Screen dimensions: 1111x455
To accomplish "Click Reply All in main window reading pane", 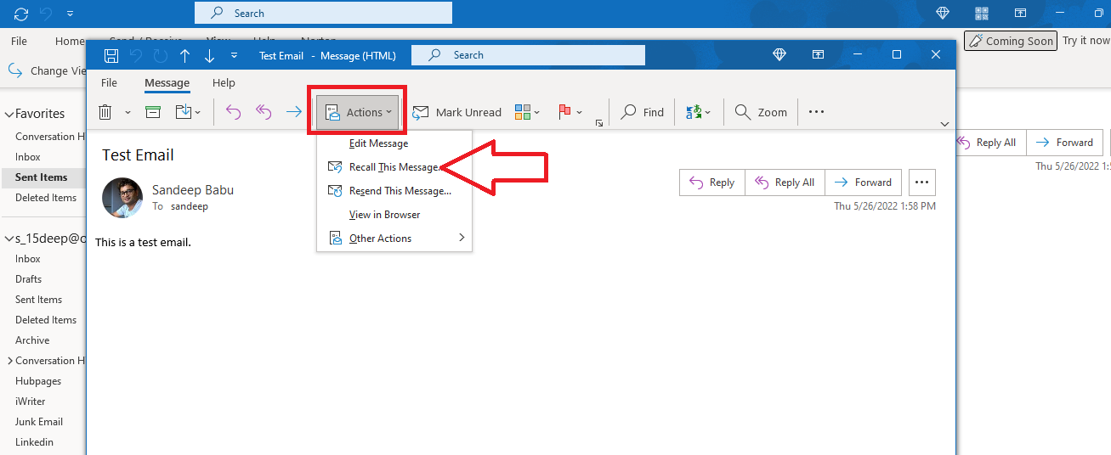I will coord(991,143).
